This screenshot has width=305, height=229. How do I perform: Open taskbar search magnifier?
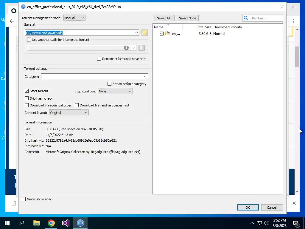click(21, 223)
